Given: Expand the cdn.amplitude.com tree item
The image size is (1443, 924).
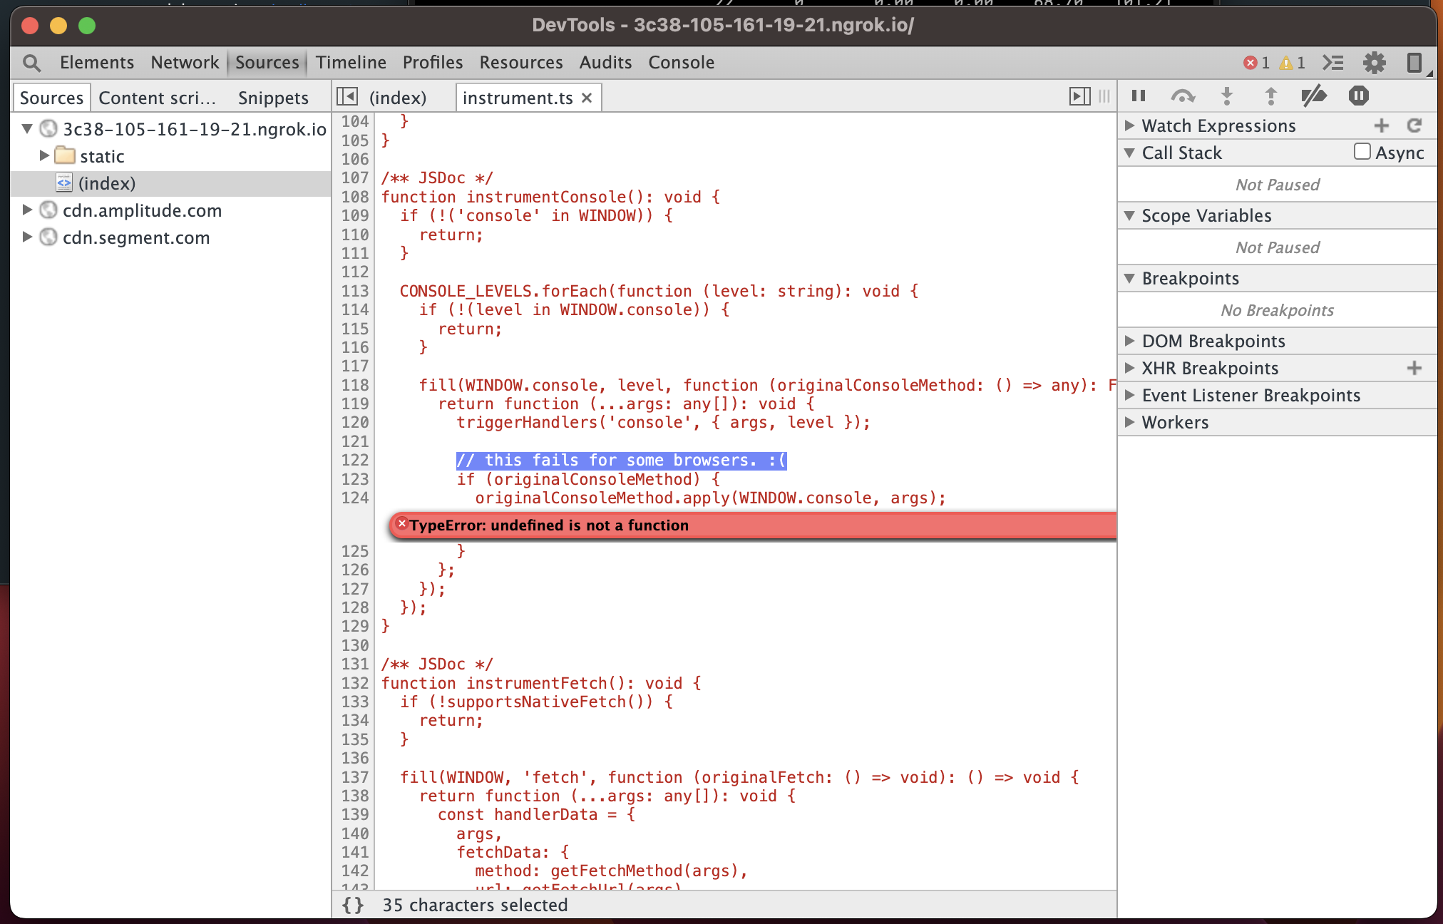Looking at the screenshot, I should (x=28, y=210).
